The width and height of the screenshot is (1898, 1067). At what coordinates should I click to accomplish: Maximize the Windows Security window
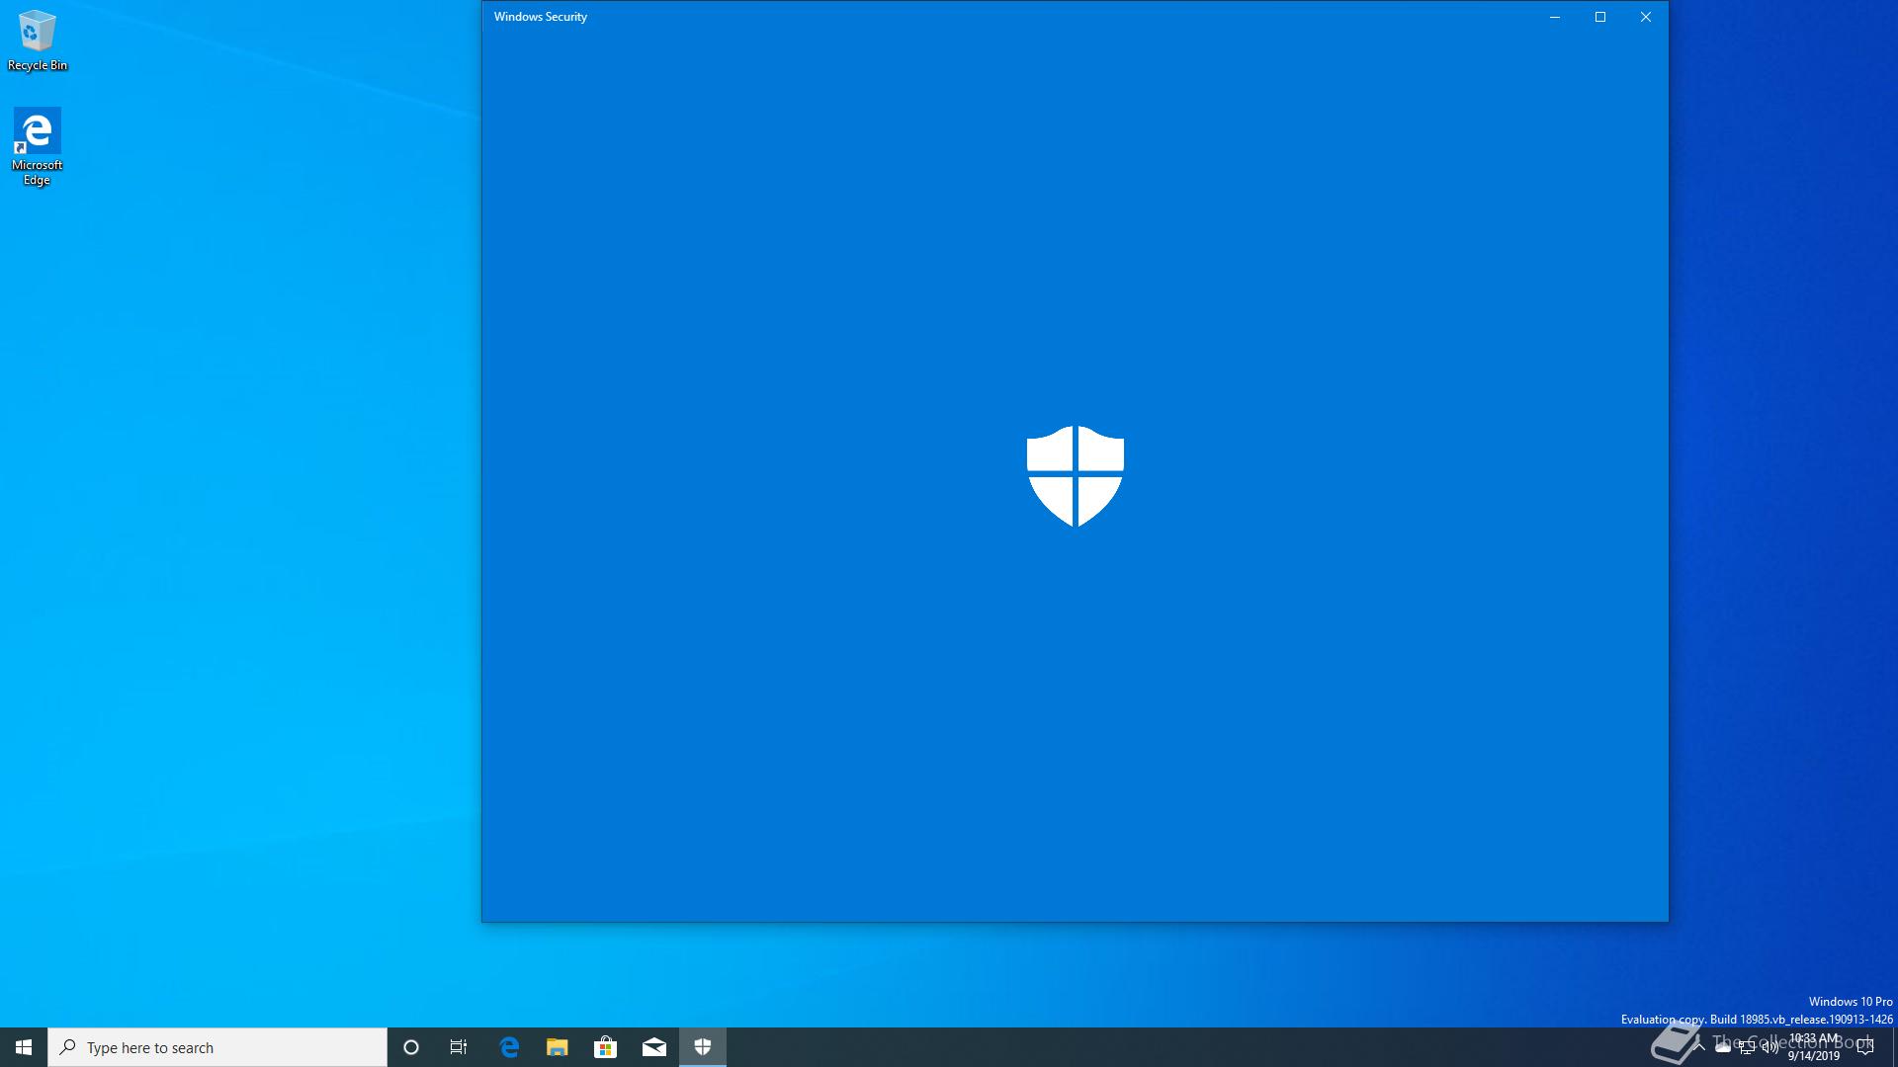tap(1600, 17)
